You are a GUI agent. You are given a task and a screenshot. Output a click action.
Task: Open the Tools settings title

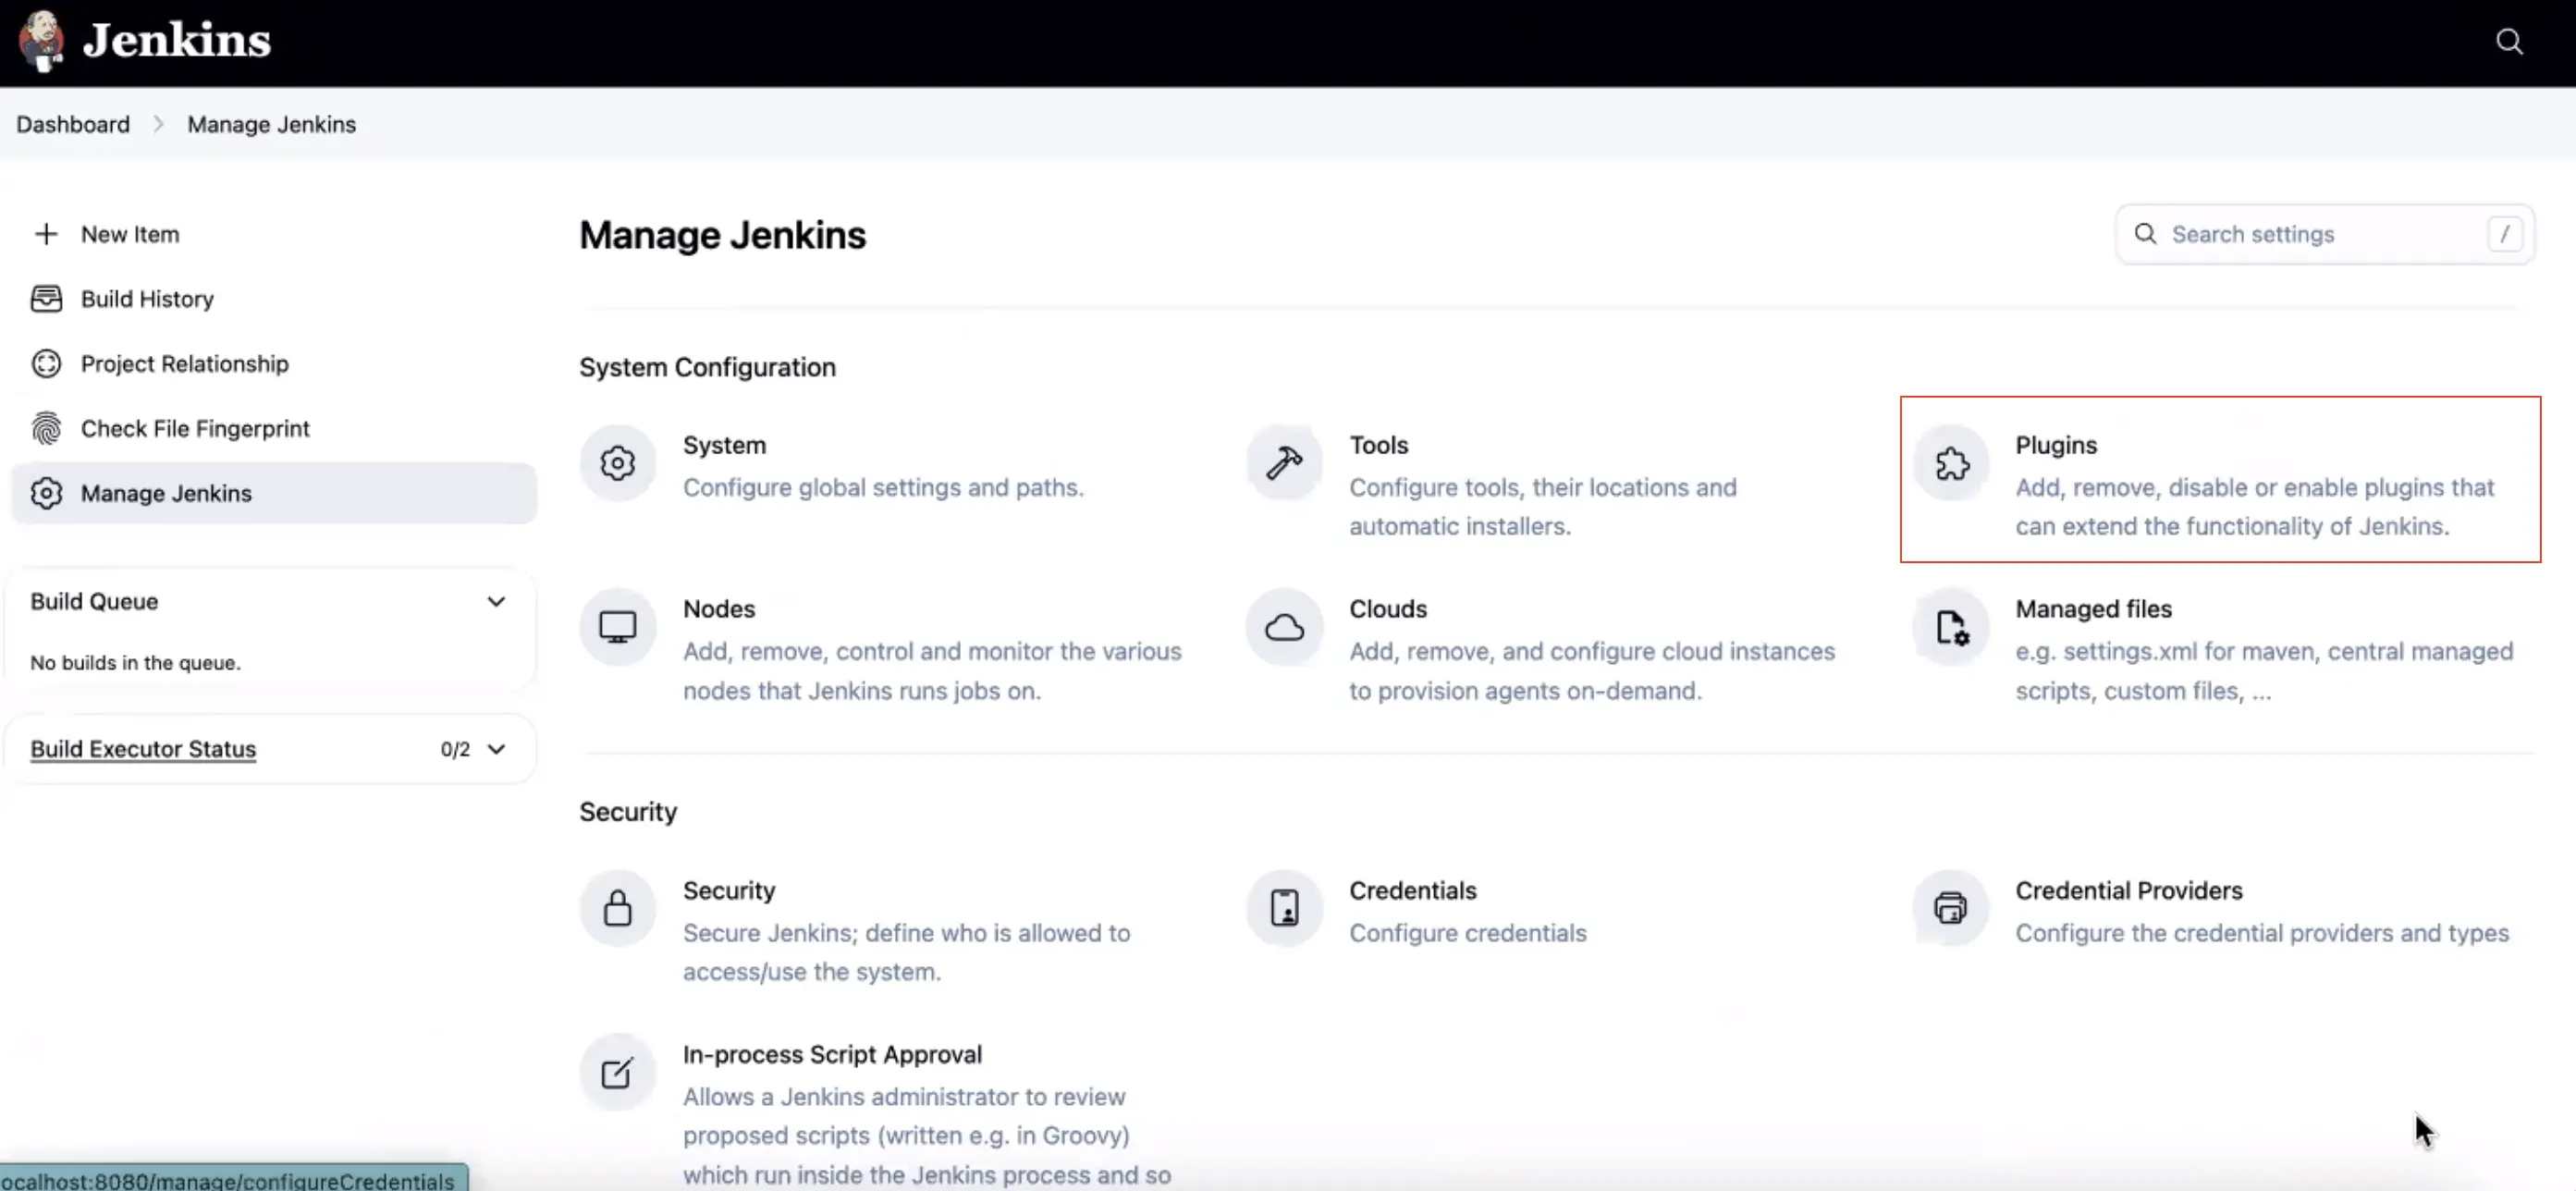1378,445
